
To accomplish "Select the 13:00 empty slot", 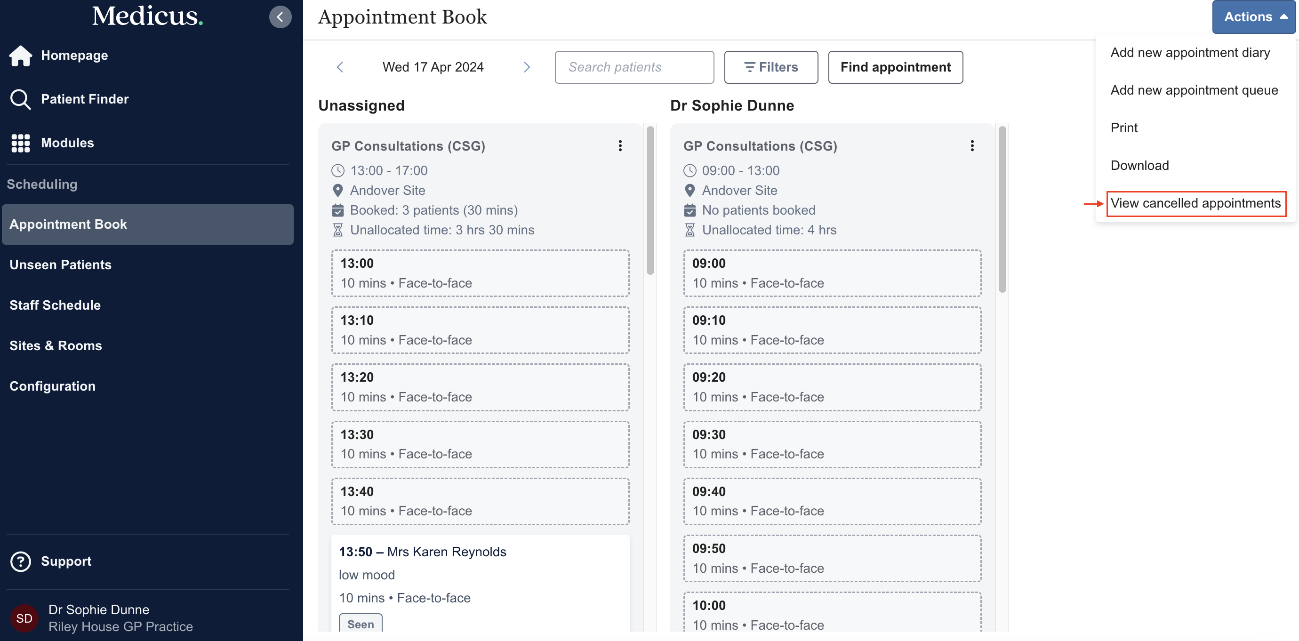I will coord(480,273).
